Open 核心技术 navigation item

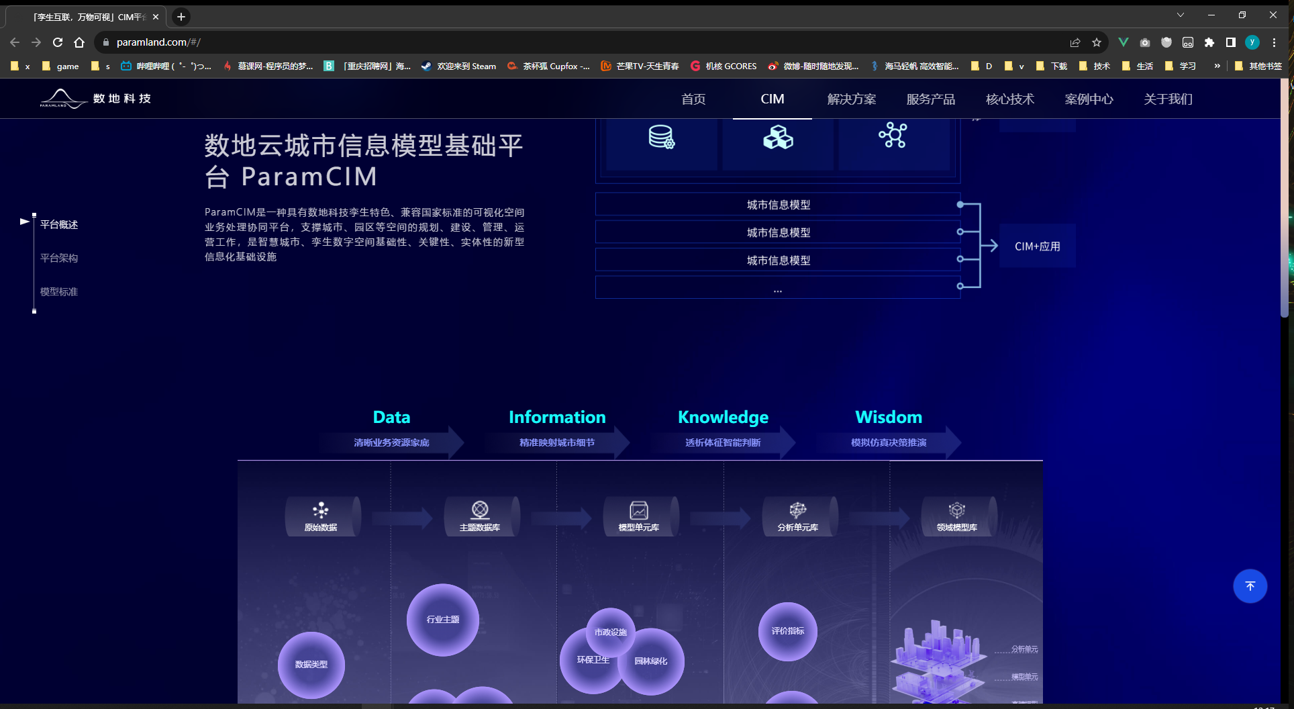[1010, 99]
